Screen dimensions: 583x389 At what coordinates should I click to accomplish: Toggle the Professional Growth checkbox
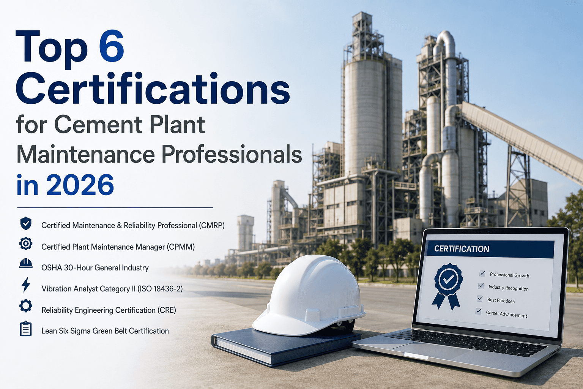482,273
